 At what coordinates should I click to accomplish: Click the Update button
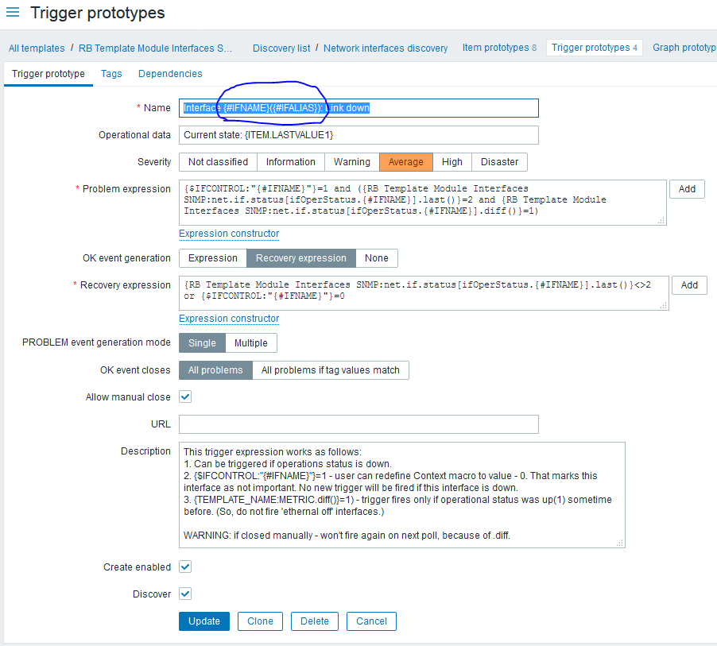[x=204, y=621]
